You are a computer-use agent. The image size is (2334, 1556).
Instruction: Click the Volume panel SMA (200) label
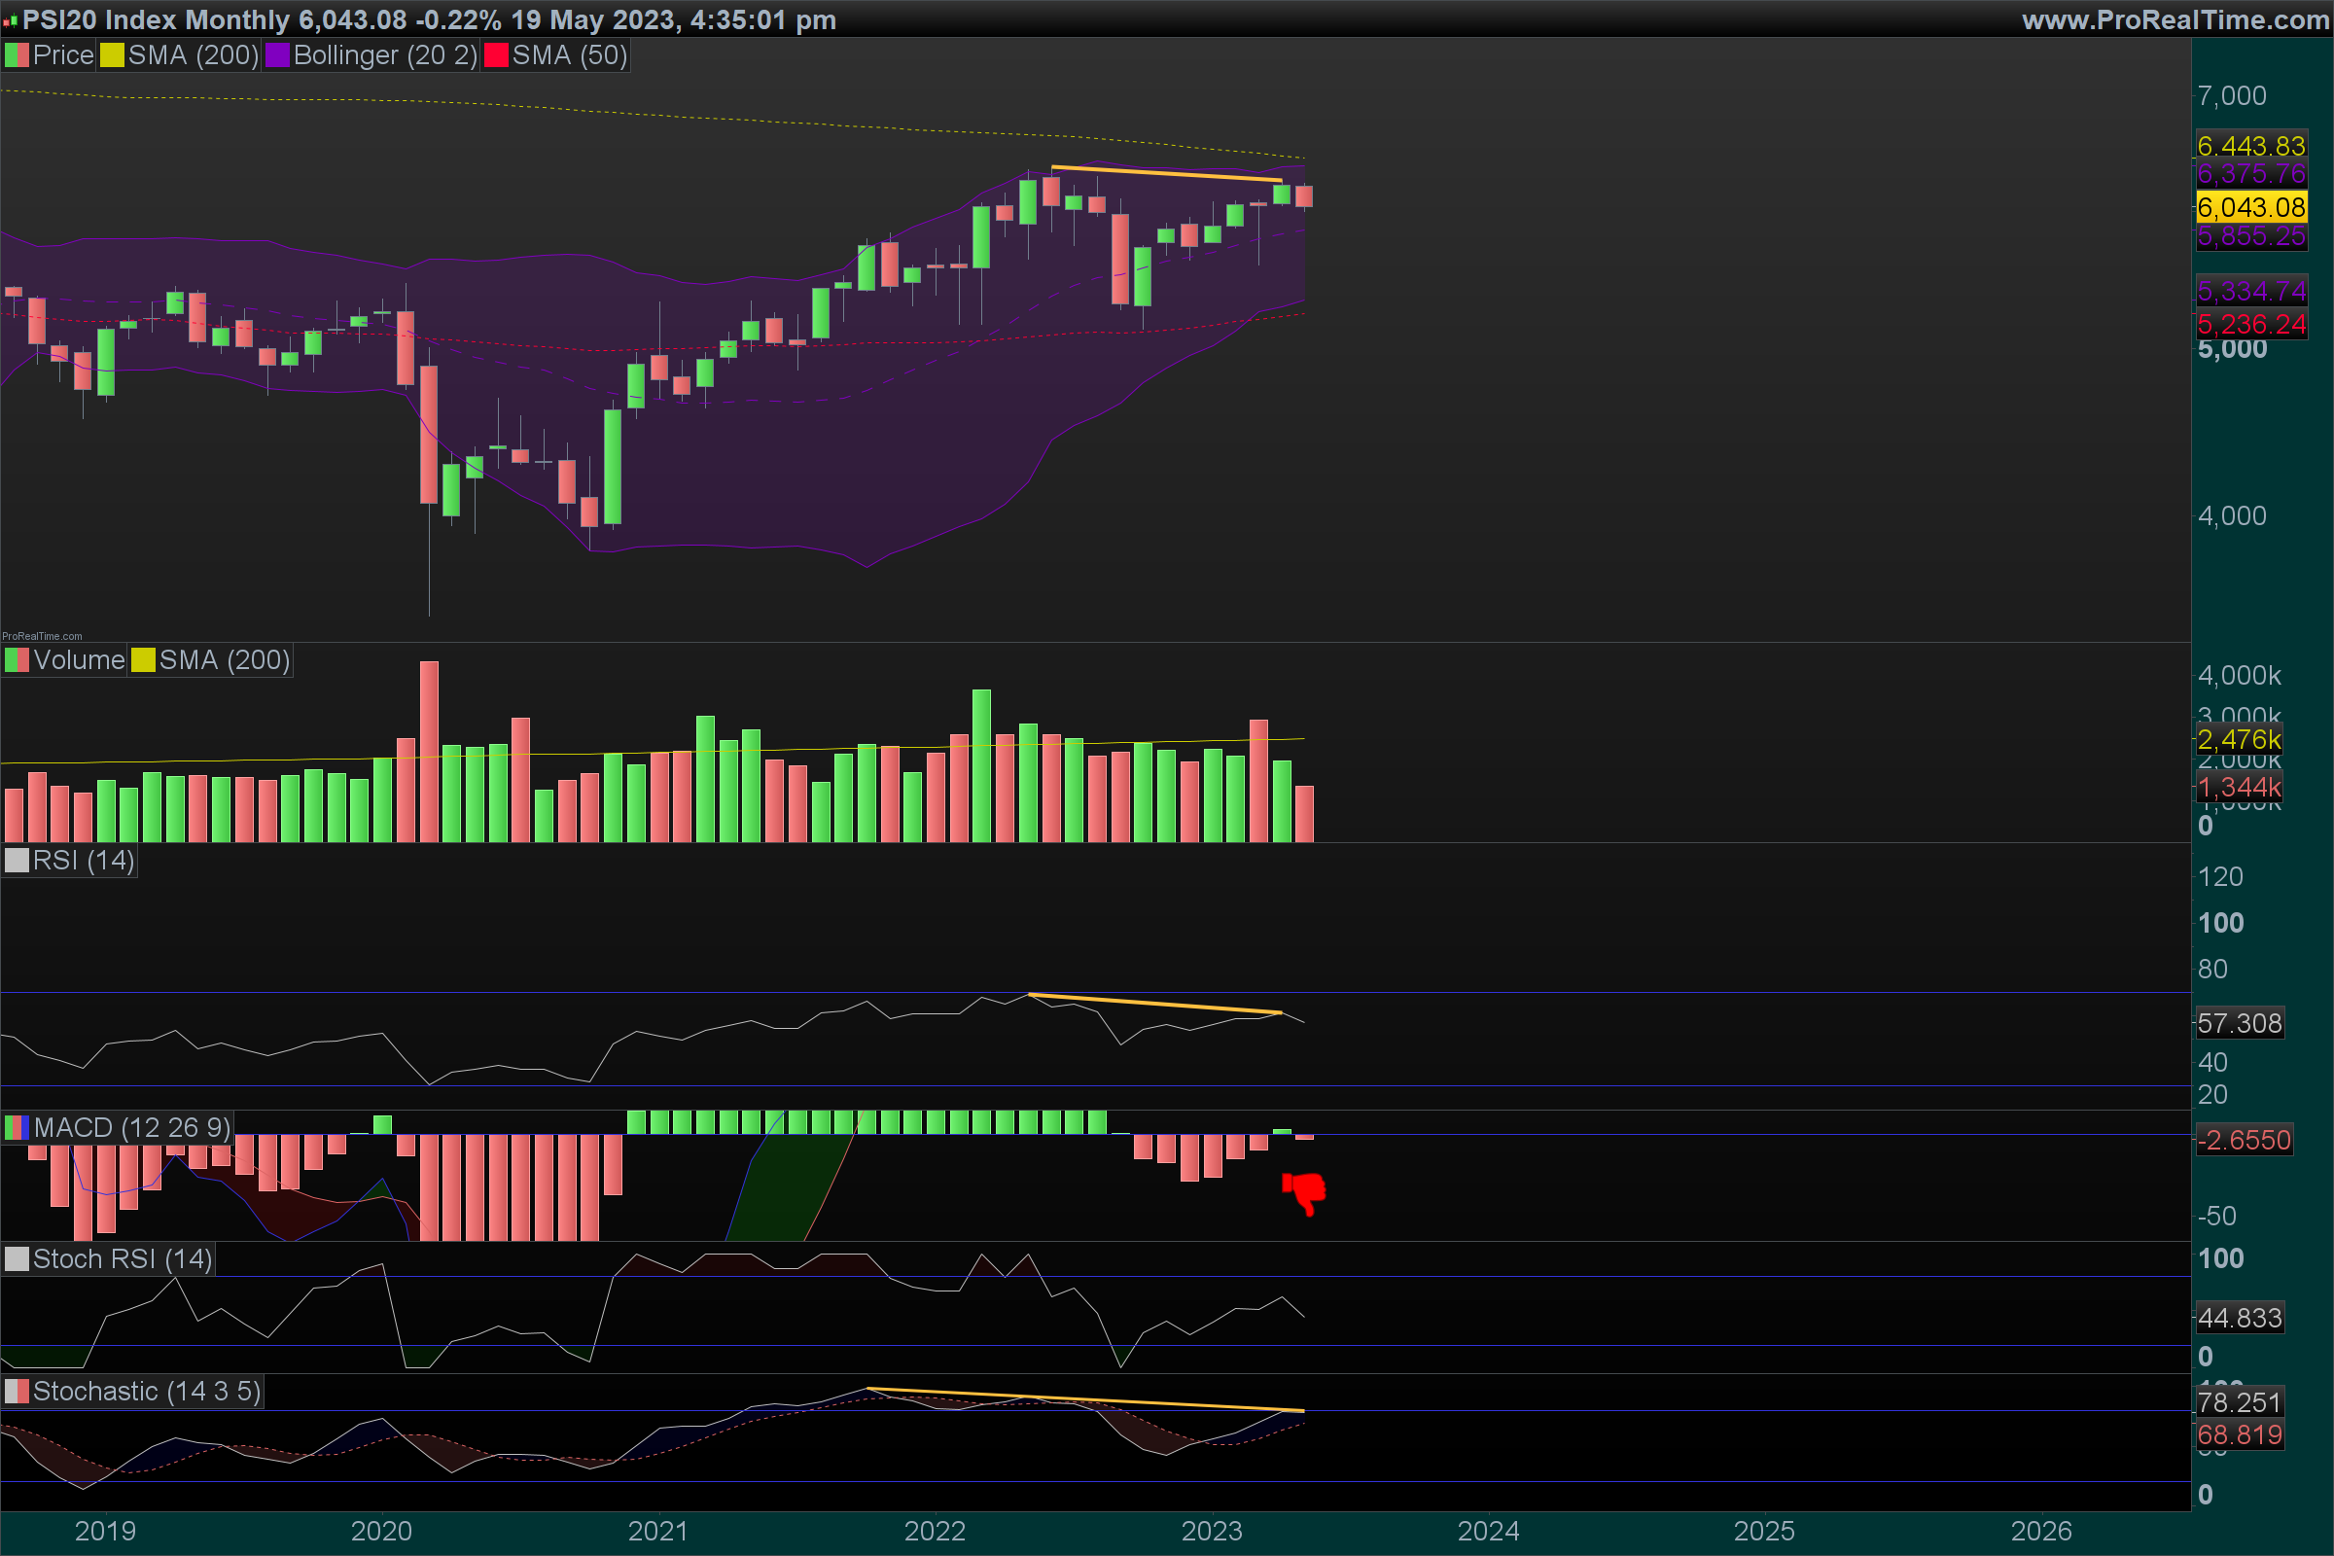[x=225, y=660]
